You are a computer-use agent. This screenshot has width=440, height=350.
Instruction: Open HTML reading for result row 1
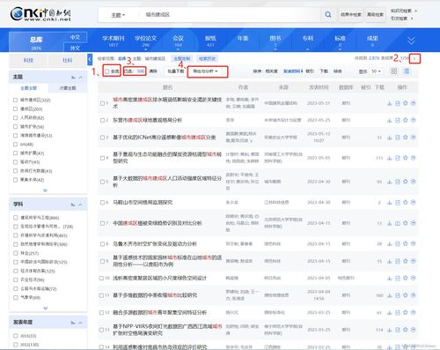pos(398,103)
